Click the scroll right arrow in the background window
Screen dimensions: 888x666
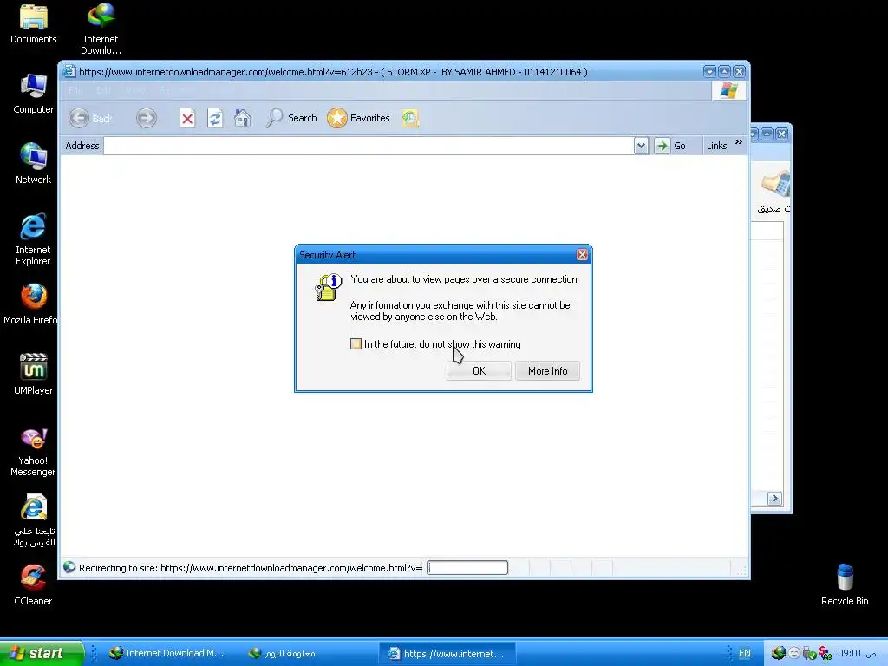coord(774,499)
